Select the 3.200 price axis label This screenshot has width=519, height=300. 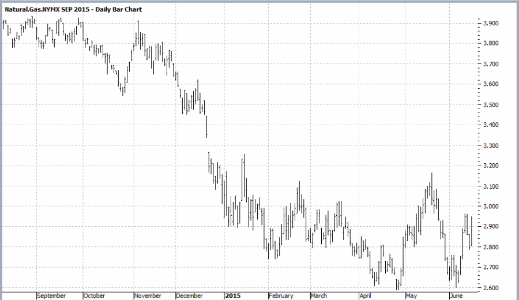pos(491,166)
